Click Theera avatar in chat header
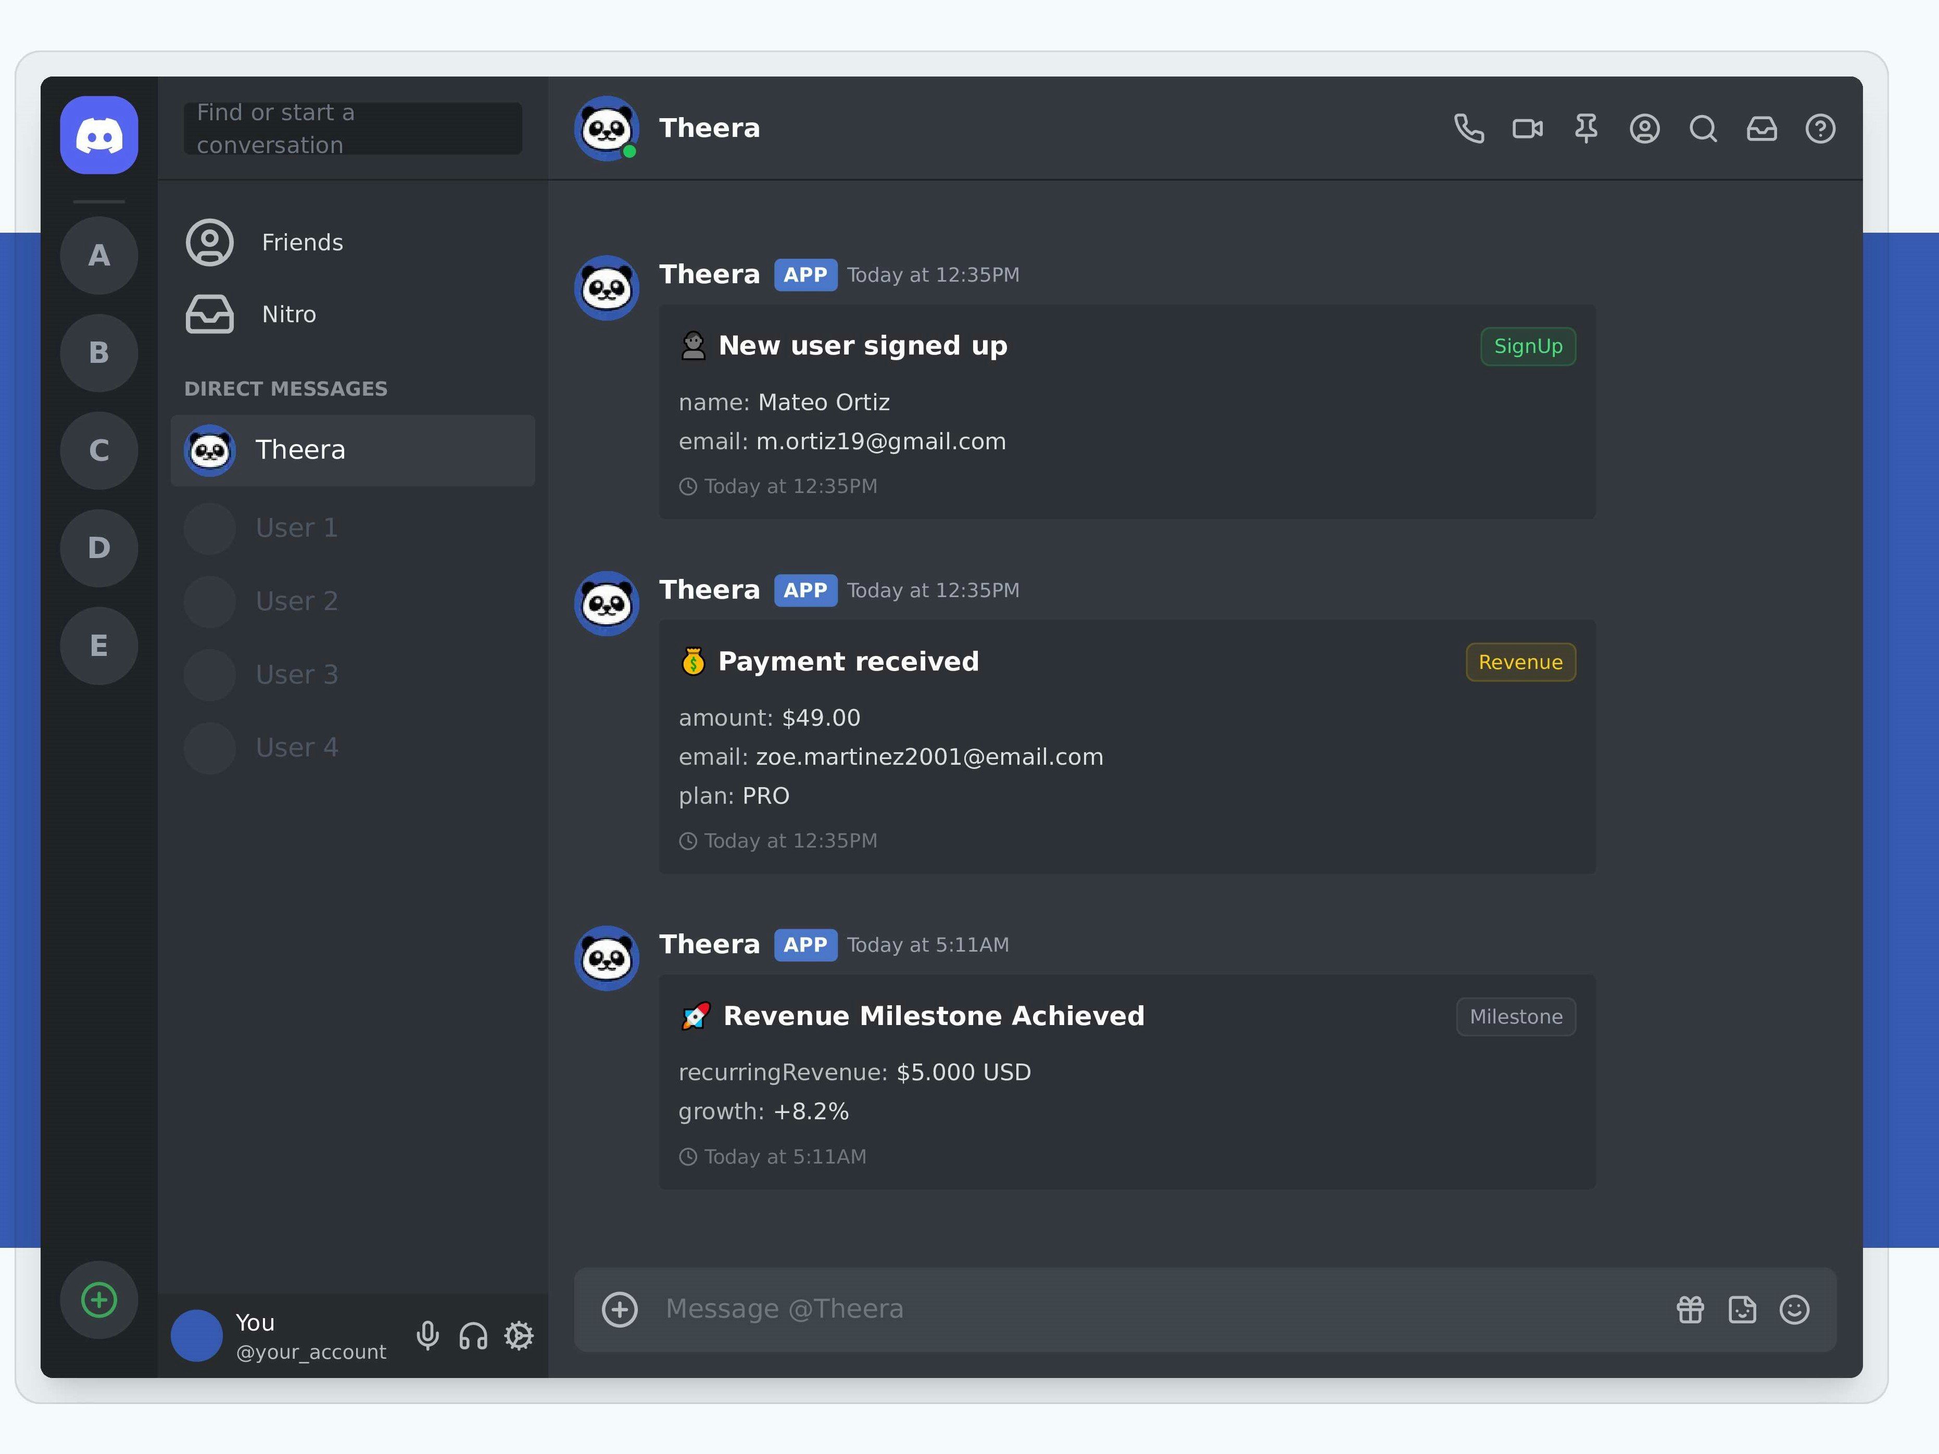 pos(607,129)
